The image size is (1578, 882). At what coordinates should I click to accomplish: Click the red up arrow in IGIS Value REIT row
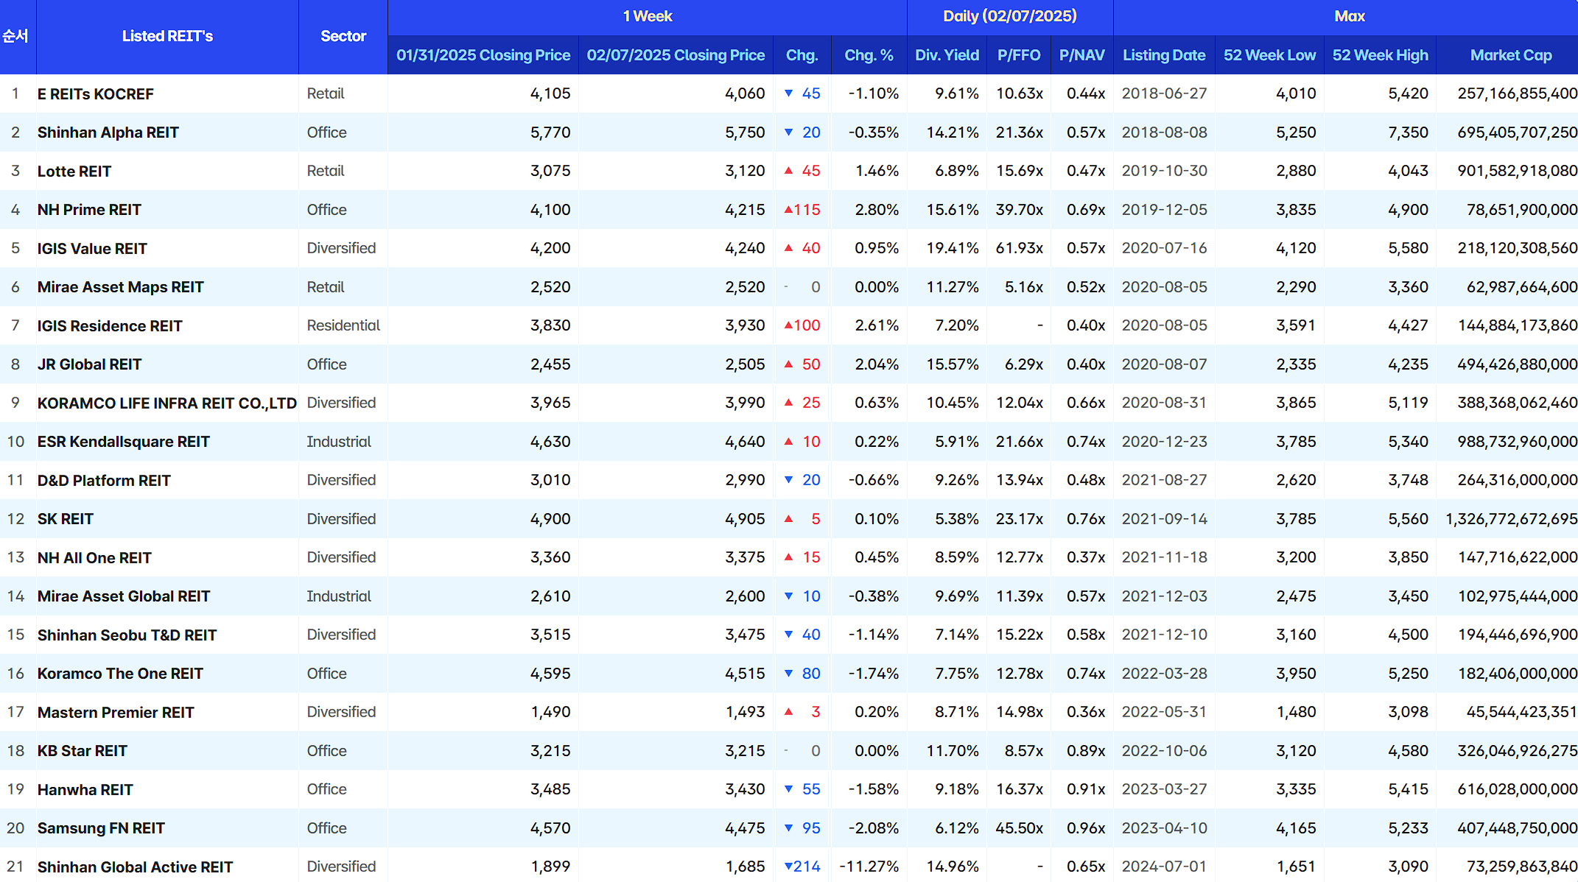point(788,248)
